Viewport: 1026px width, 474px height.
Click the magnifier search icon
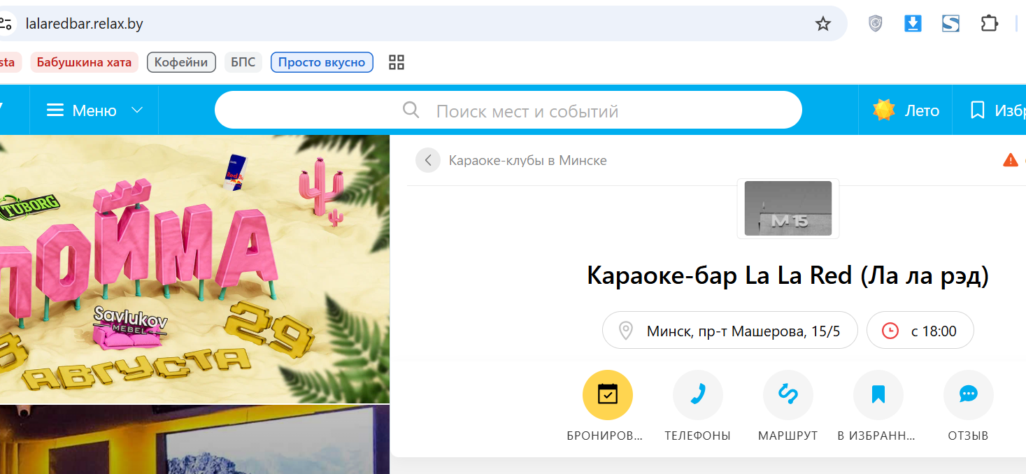tap(411, 110)
